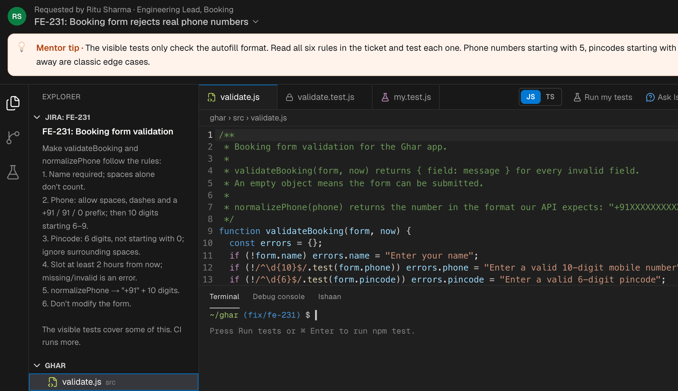The image size is (678, 391).
Task: Click the 'function validateBooking' code line
Action: click(x=315, y=231)
